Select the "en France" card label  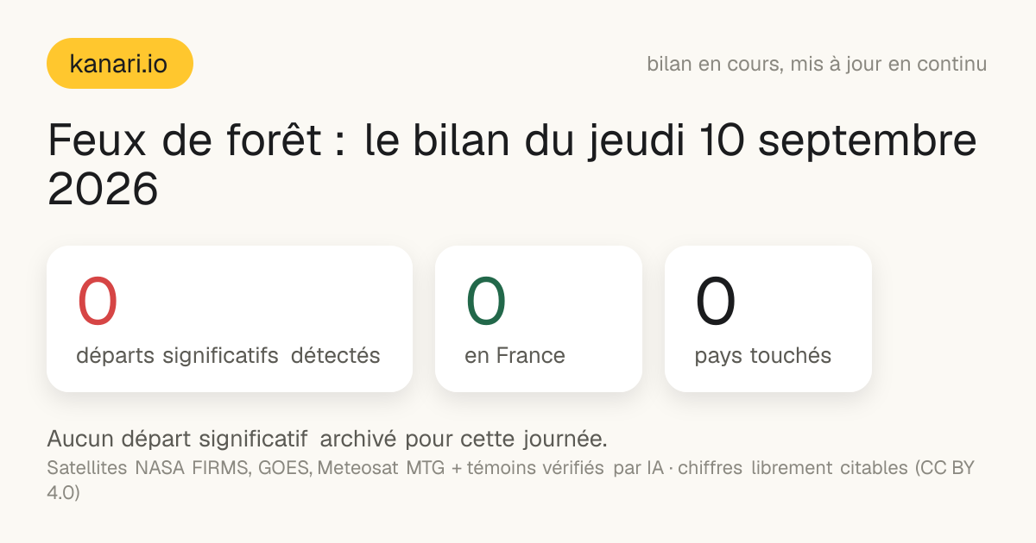pos(515,355)
